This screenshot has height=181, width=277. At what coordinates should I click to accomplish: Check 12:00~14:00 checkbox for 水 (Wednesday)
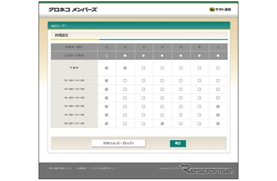click(162, 81)
